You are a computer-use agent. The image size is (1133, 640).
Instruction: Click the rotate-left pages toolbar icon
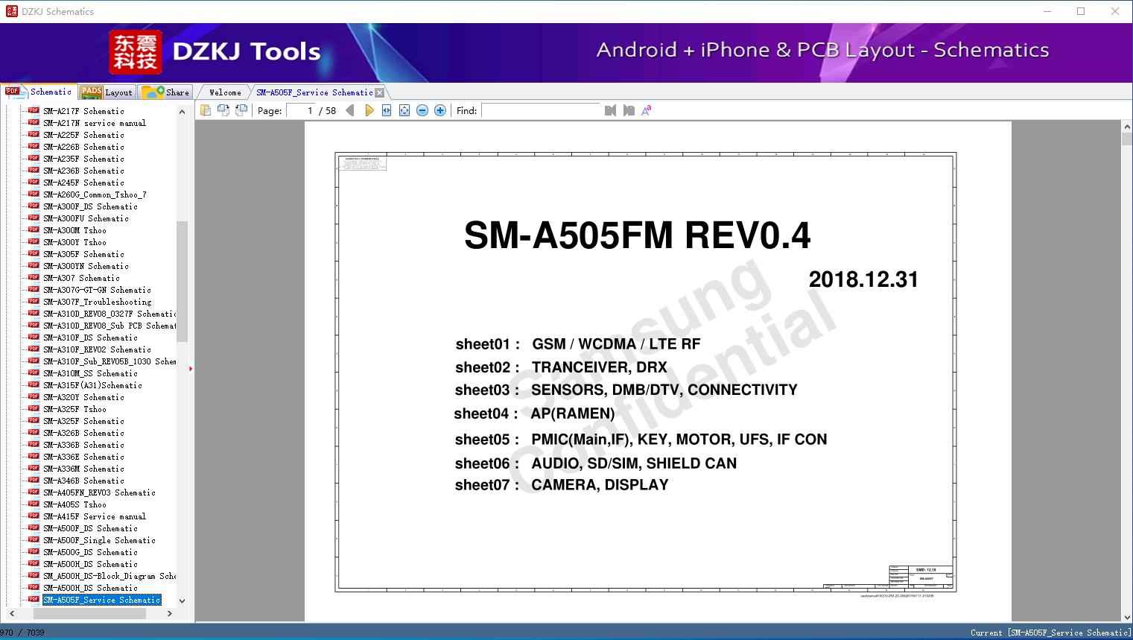click(223, 110)
